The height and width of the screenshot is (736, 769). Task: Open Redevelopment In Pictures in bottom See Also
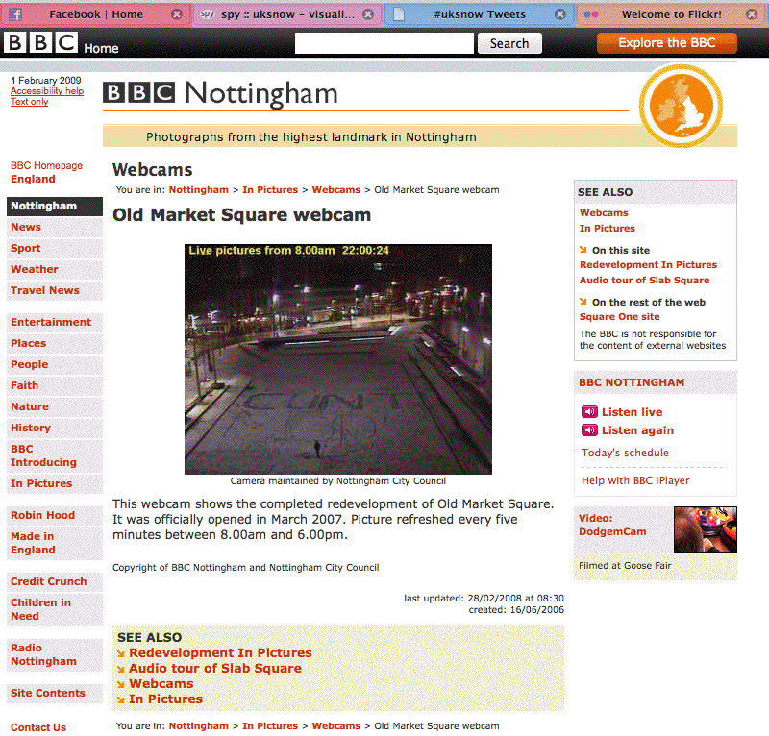(220, 653)
